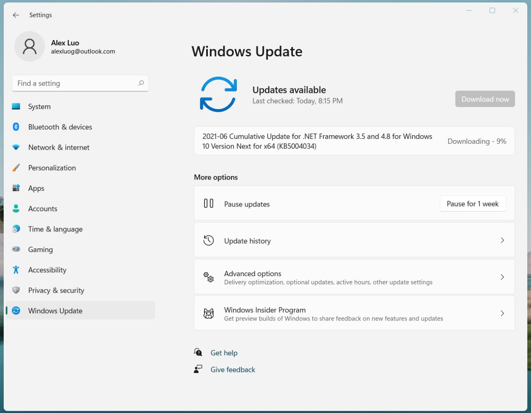This screenshot has width=531, height=413.
Task: Open the System settings category
Action: point(39,107)
